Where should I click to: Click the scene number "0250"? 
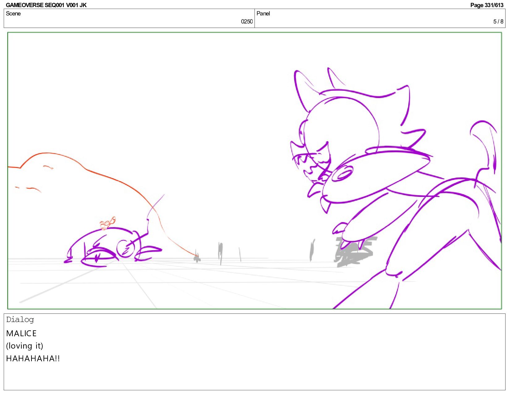tap(247, 21)
